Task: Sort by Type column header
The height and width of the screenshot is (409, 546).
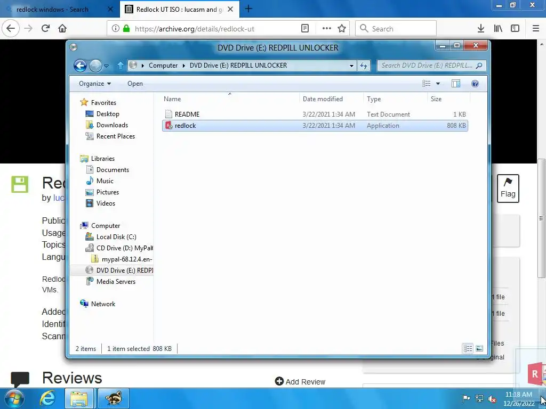Action: tap(395, 99)
